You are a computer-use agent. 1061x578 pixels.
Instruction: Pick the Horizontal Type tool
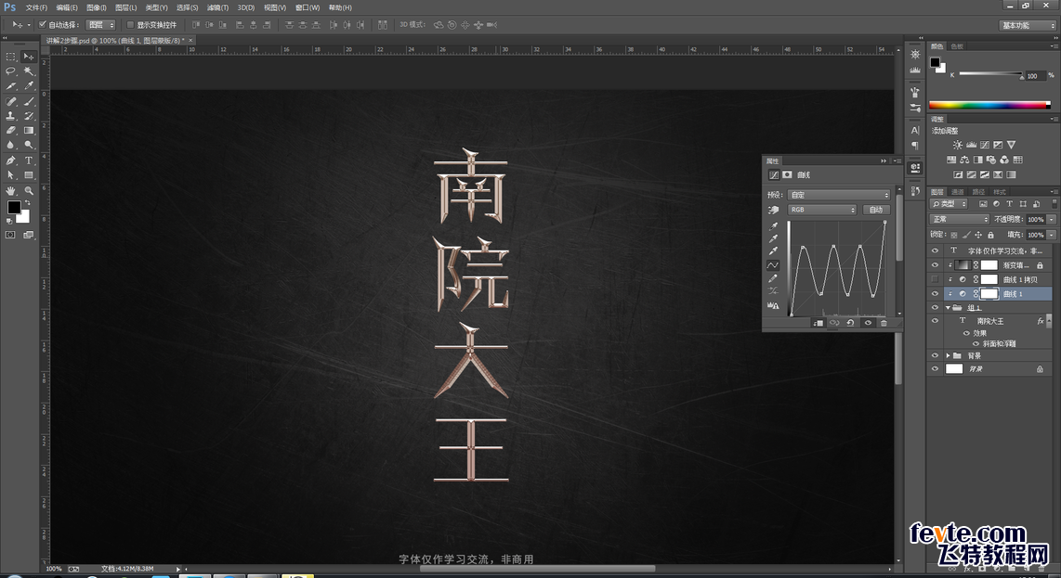pyautogui.click(x=29, y=161)
